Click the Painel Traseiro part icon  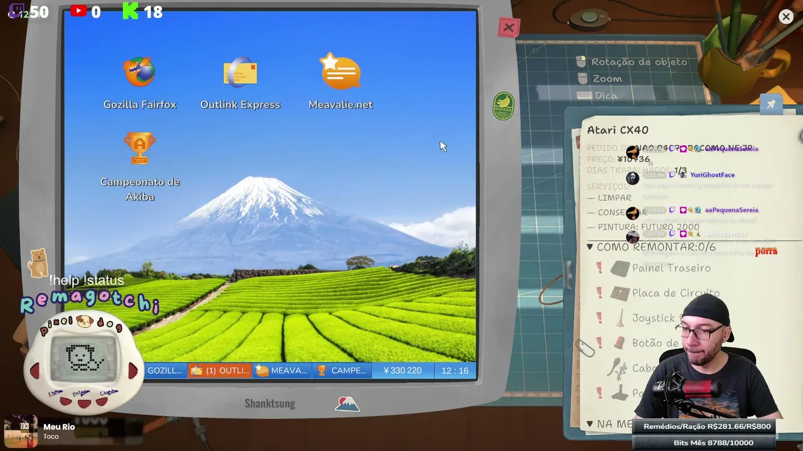pyautogui.click(x=620, y=268)
